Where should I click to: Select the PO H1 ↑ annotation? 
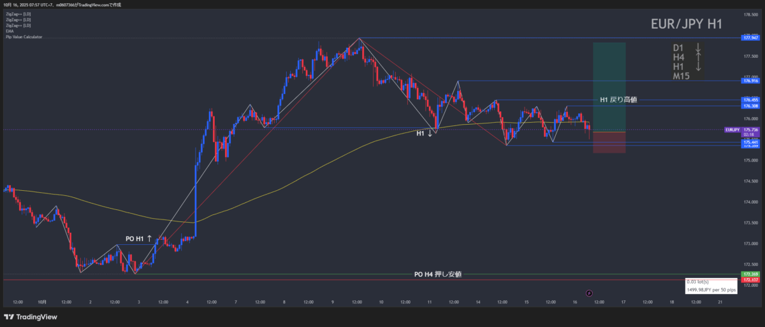point(139,239)
